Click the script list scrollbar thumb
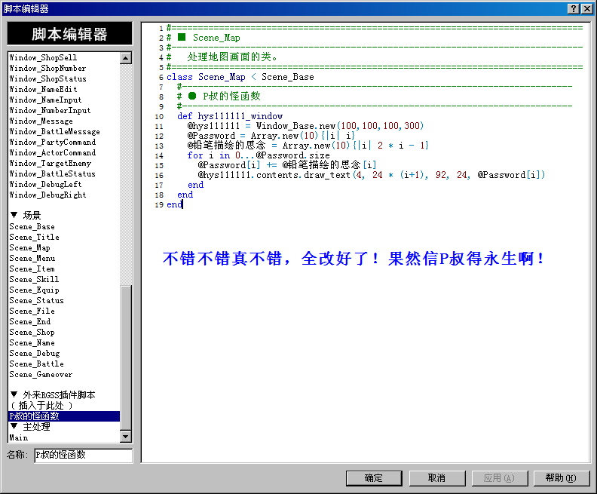 coord(126,357)
